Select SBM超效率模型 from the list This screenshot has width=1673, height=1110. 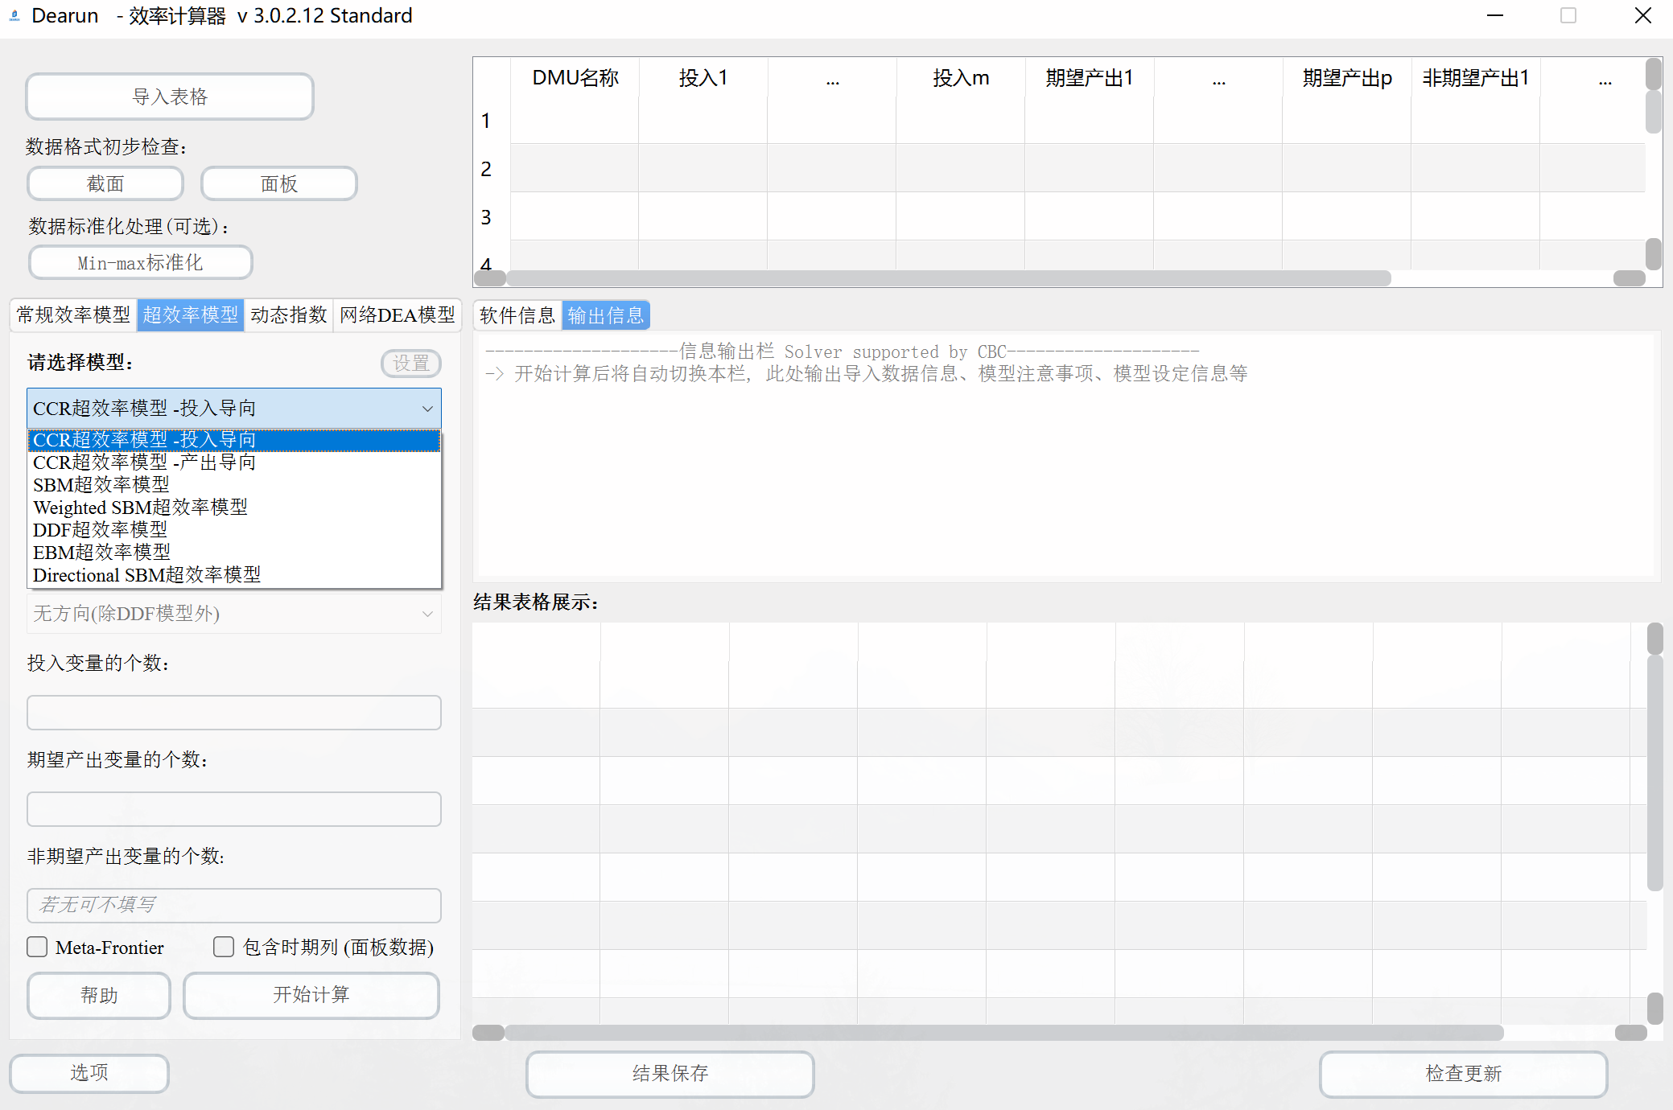(x=101, y=485)
